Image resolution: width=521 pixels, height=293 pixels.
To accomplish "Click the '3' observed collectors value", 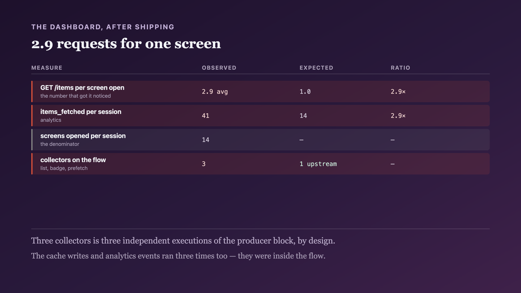I will [204, 164].
